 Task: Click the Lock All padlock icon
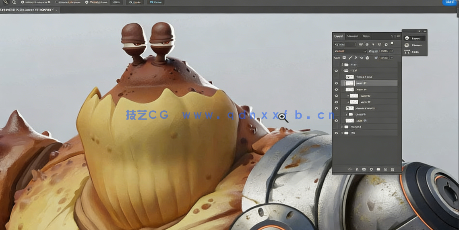coord(367,58)
